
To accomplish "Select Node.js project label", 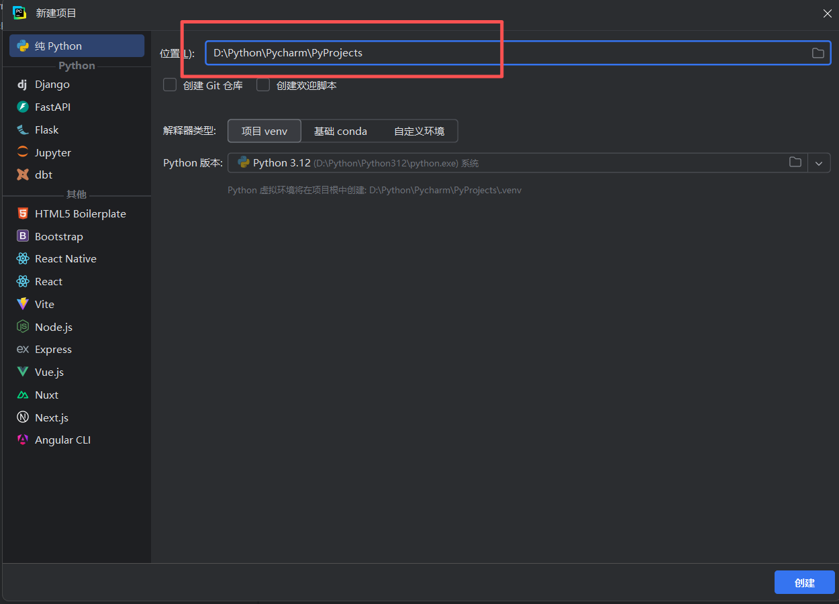I will (54, 327).
